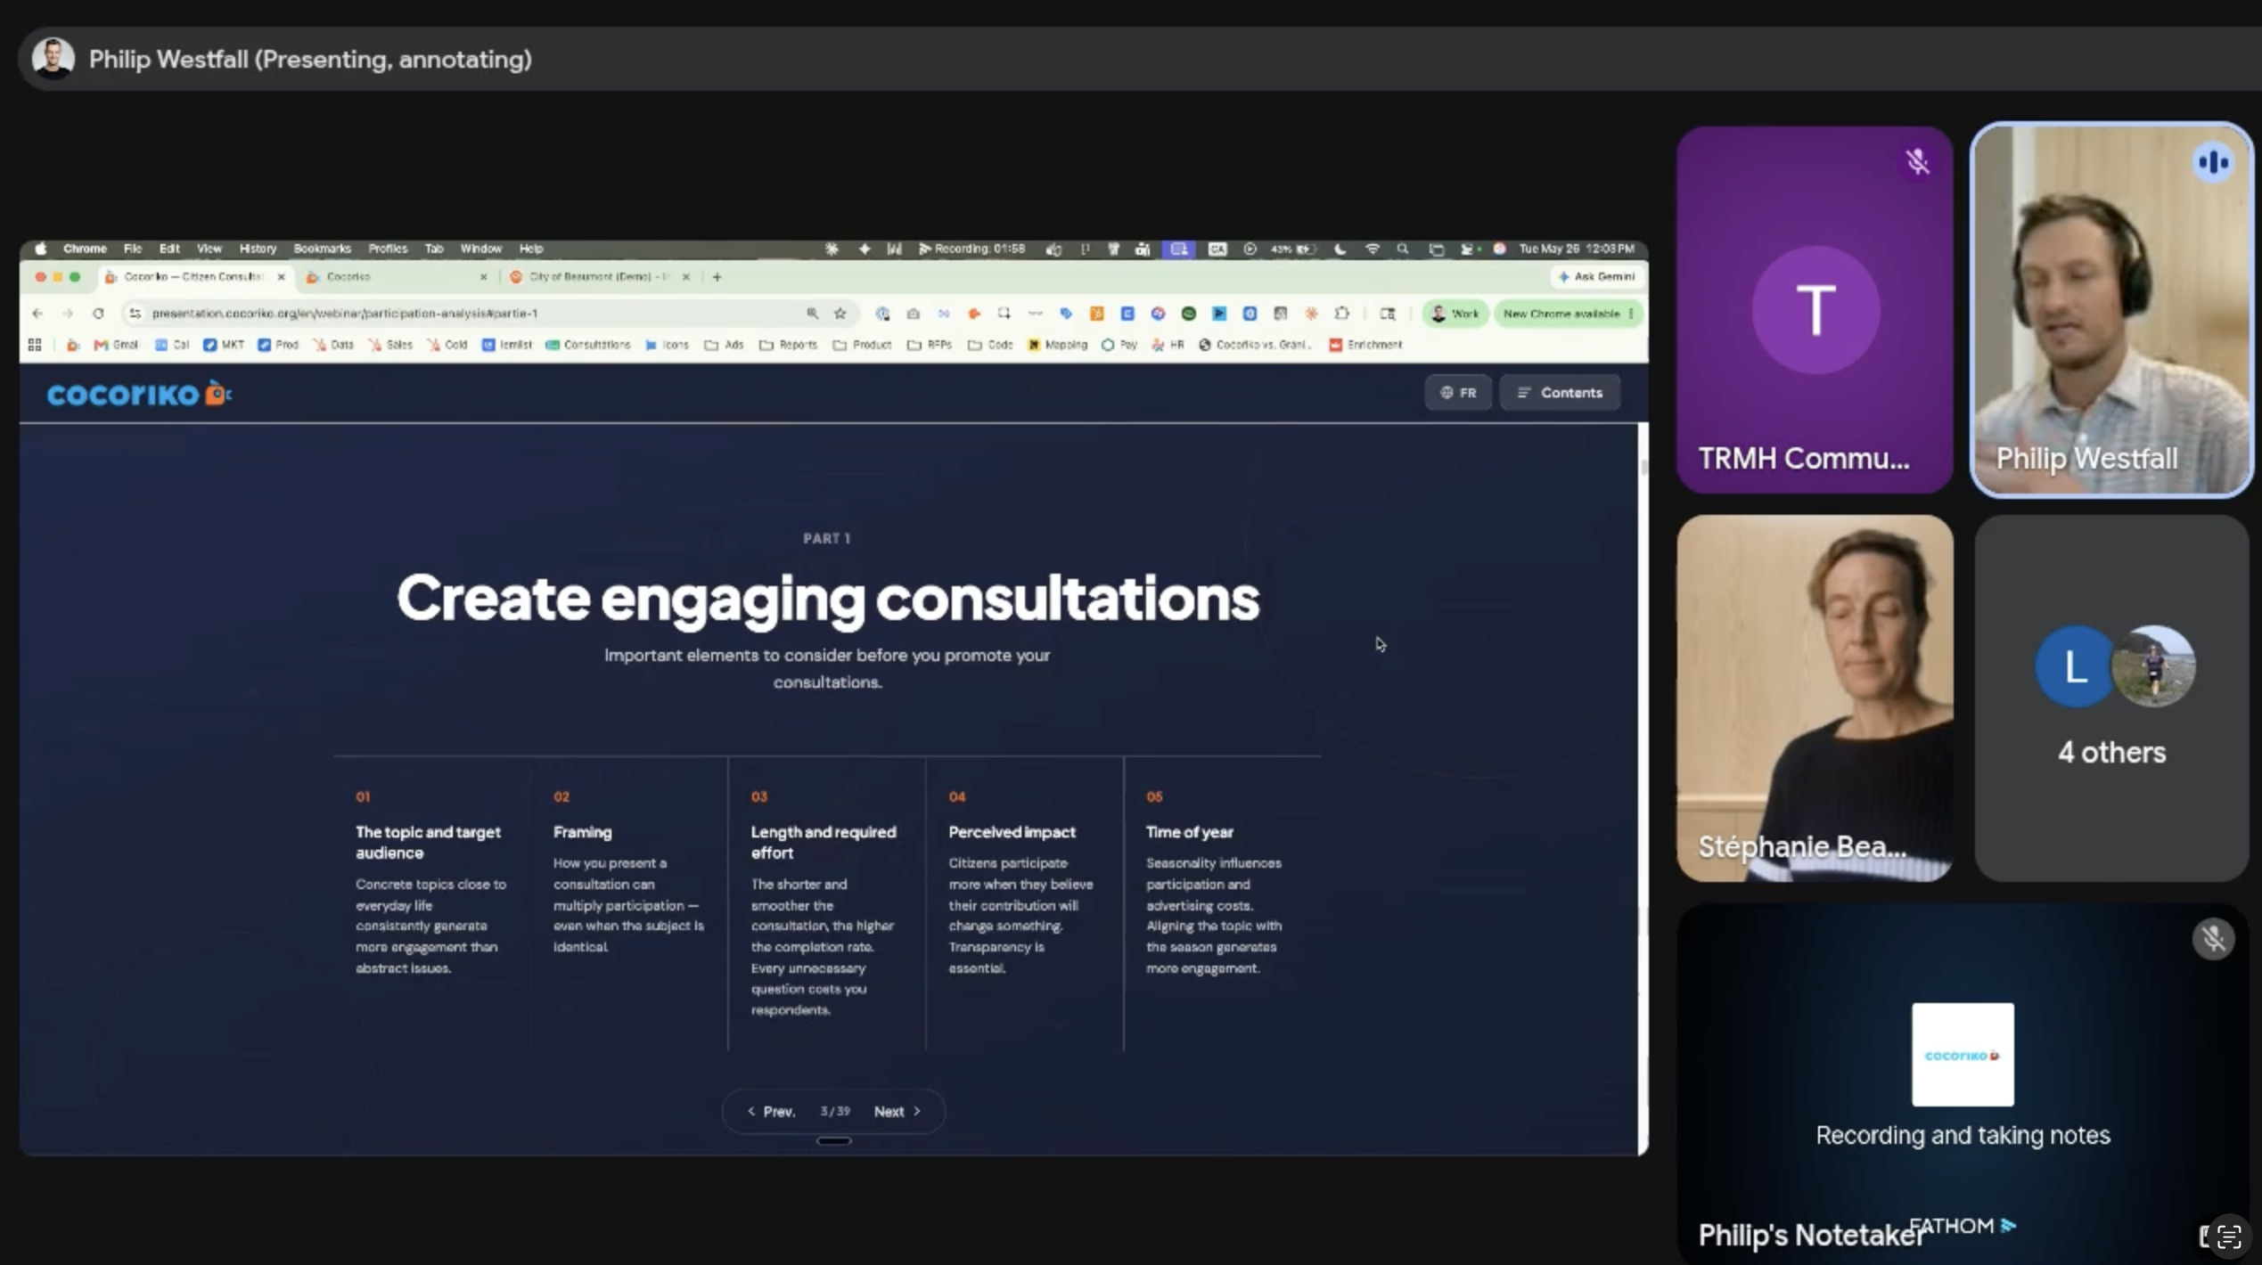Click the vertical scrollbar of the presentation page
This screenshot has height=1265, width=2262.
tap(1643, 788)
